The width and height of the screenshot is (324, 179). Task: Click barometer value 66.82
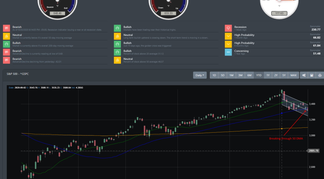(x=317, y=38)
